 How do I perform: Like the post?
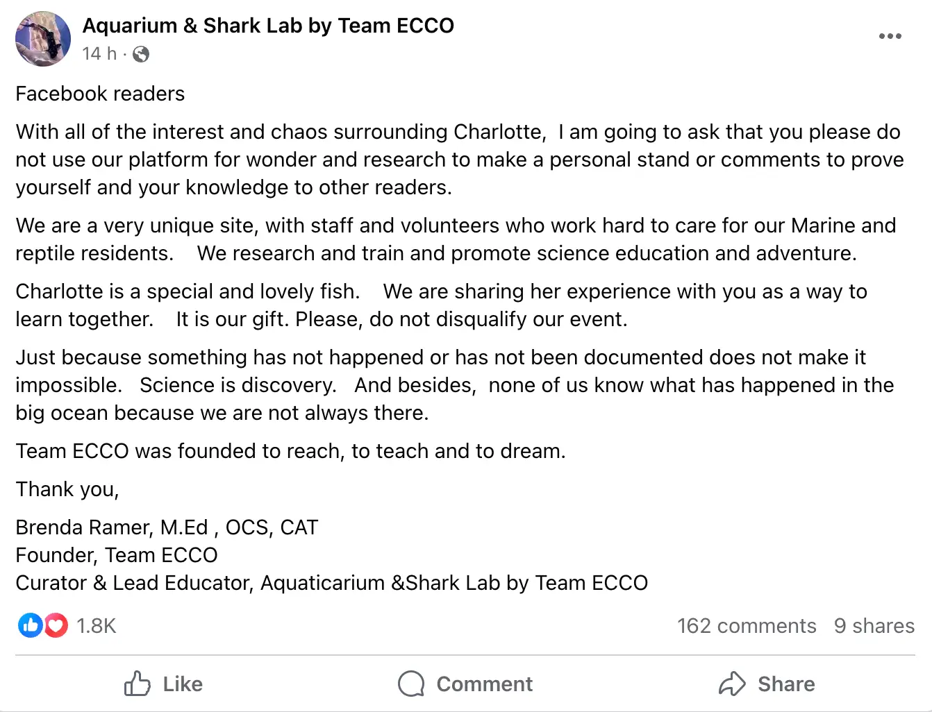tap(163, 684)
